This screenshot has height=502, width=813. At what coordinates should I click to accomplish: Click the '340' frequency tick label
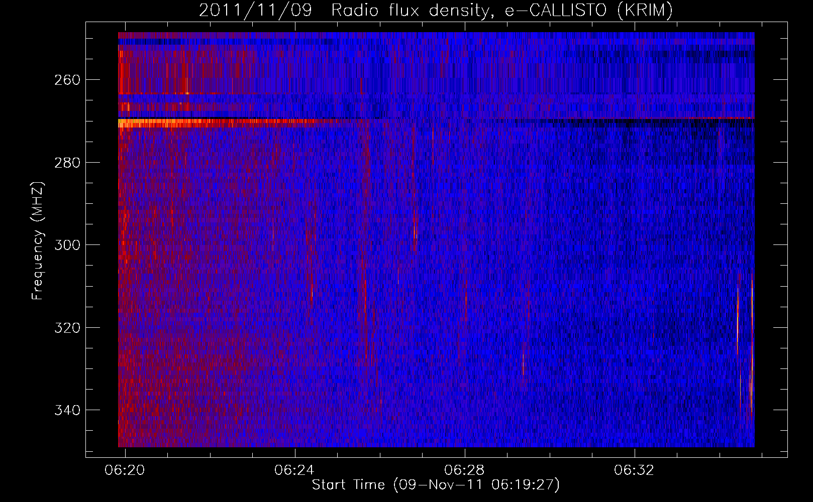67,410
